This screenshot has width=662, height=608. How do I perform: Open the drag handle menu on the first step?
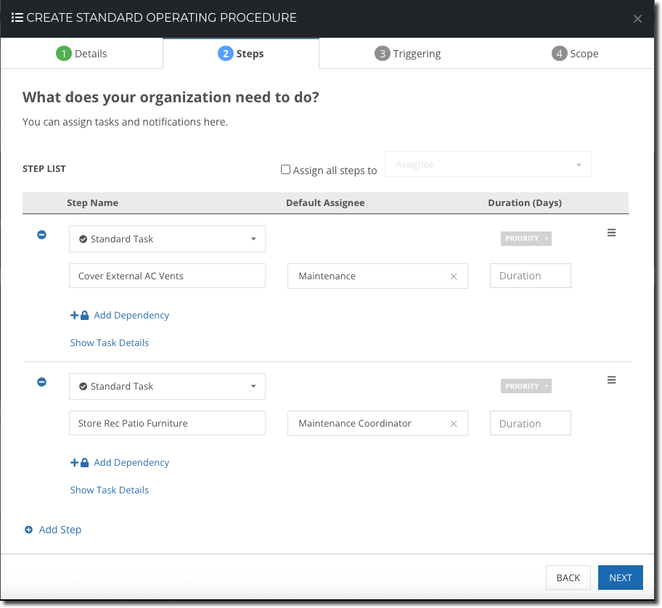click(611, 232)
